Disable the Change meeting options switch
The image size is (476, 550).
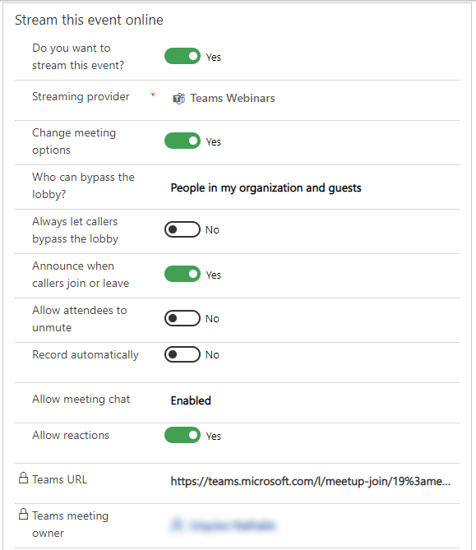pos(183,141)
